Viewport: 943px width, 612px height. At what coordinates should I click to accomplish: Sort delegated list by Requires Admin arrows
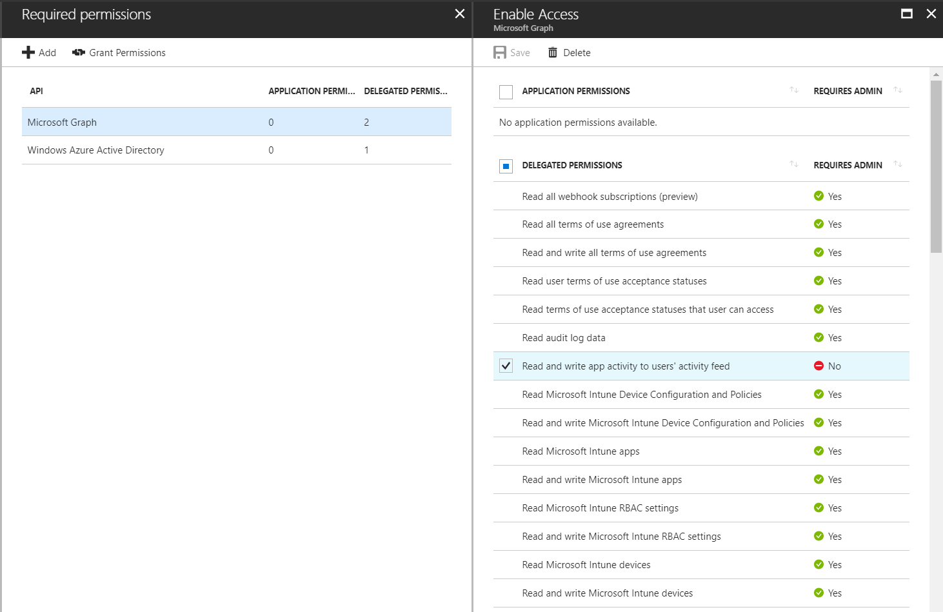(898, 164)
